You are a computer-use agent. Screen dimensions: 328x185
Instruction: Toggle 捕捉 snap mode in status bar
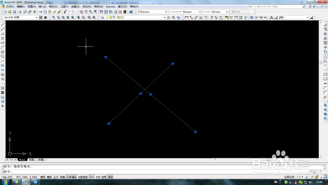[x=43, y=177]
